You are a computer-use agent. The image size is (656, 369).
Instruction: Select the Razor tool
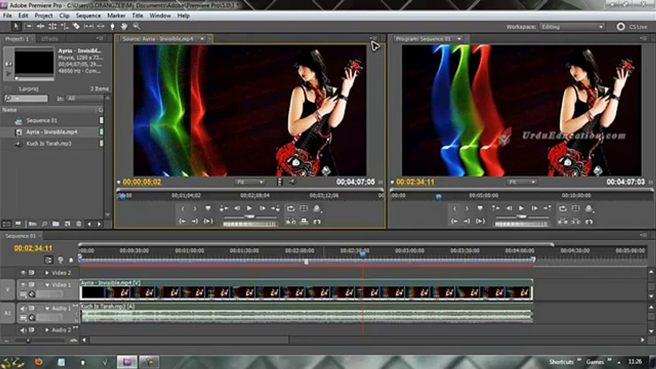pos(76,26)
